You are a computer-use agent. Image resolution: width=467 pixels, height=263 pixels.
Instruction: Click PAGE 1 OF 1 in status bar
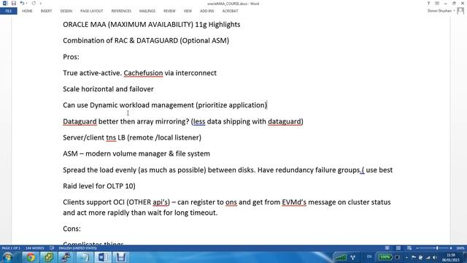tap(11, 248)
